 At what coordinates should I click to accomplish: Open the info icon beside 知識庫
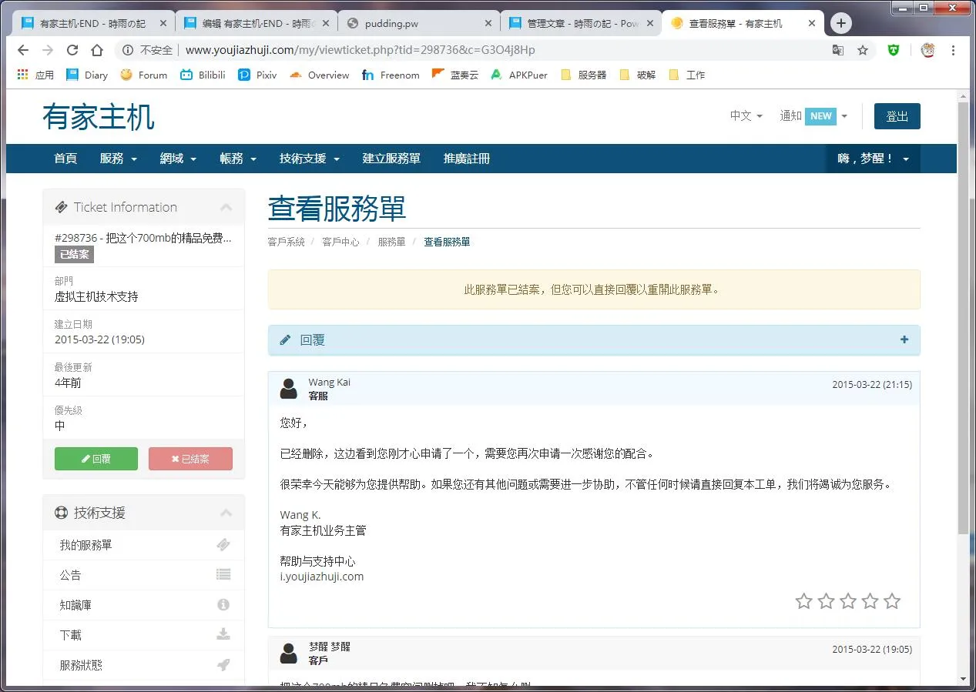[223, 604]
